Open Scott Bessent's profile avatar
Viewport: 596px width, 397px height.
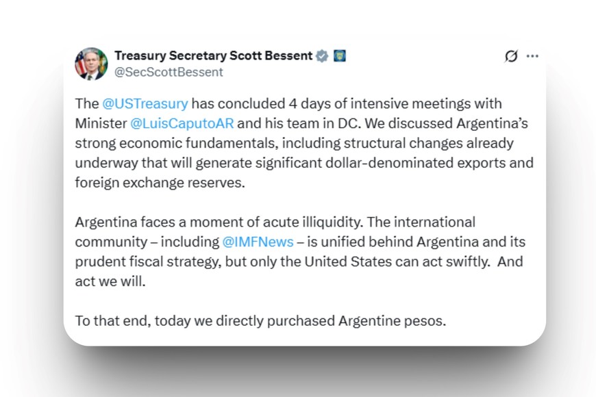[x=91, y=64]
